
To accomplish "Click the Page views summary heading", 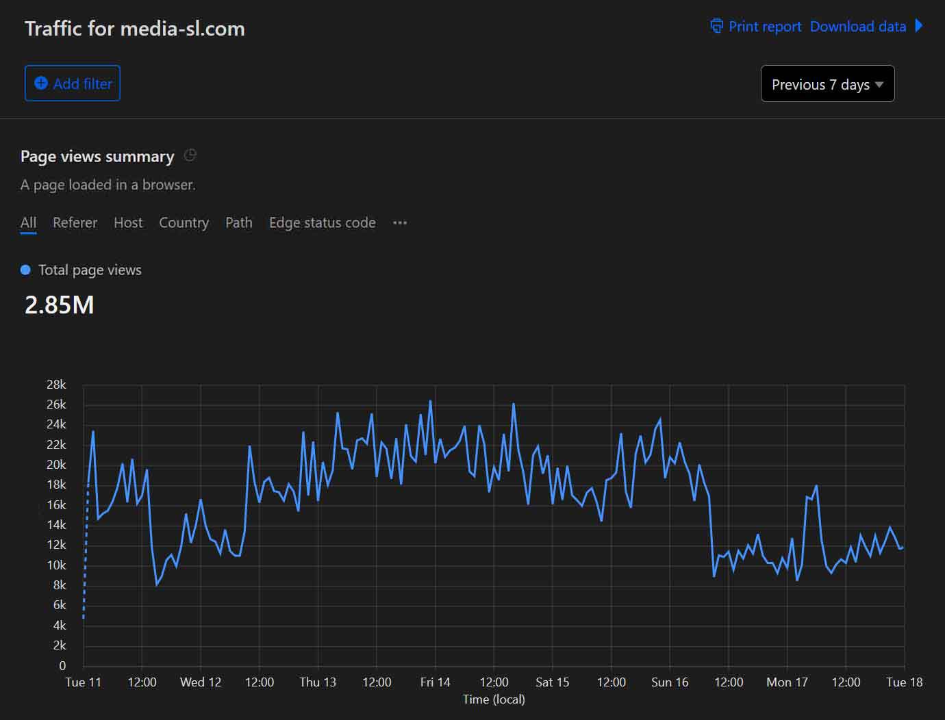I will [97, 156].
